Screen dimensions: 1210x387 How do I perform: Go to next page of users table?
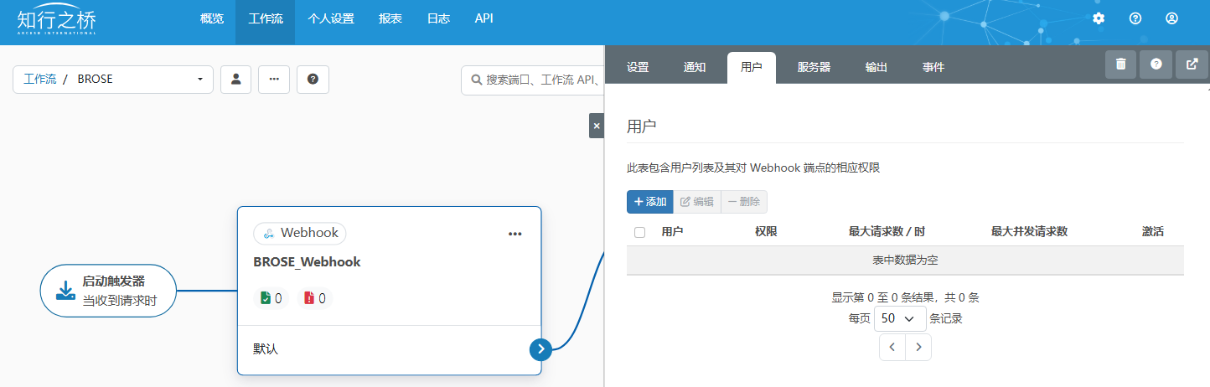coord(918,347)
